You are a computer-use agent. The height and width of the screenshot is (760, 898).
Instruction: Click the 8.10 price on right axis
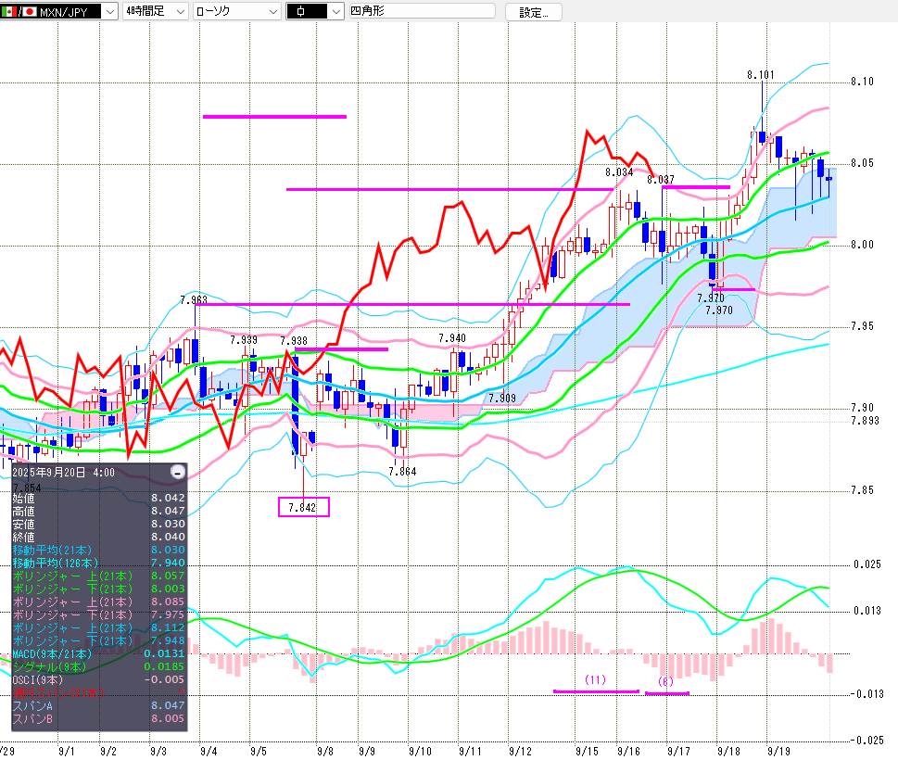863,82
